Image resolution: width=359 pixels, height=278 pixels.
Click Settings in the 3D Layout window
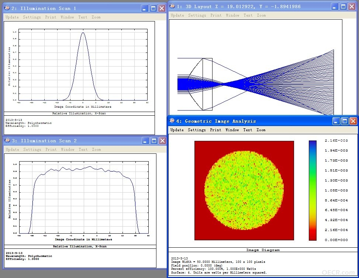click(x=197, y=16)
